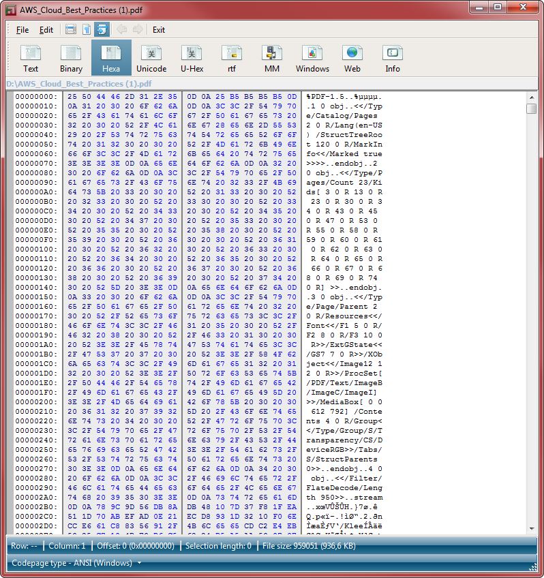Click the ASCII text S/StructParents
This screenshot has width=544, height=578.
tap(342, 459)
